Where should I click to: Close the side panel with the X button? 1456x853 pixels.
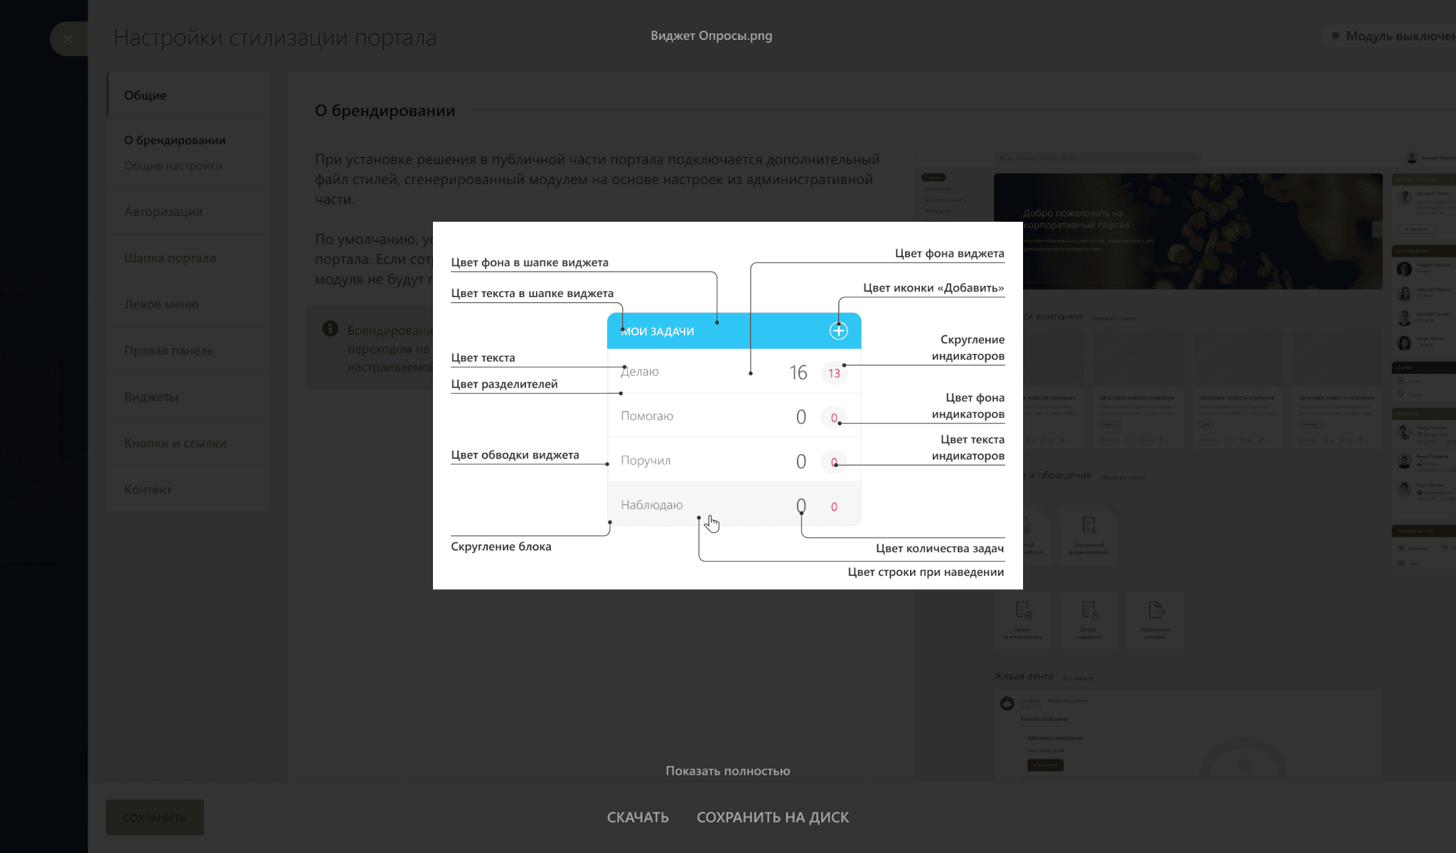tap(68, 39)
